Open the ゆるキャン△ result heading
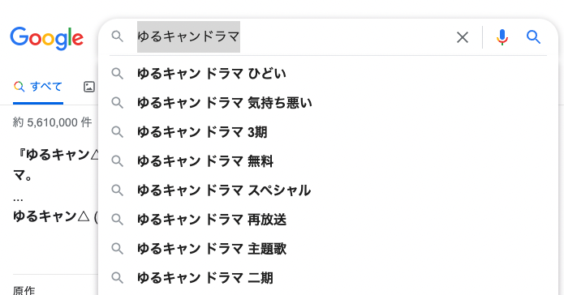564x295 pixels. [x=55, y=216]
